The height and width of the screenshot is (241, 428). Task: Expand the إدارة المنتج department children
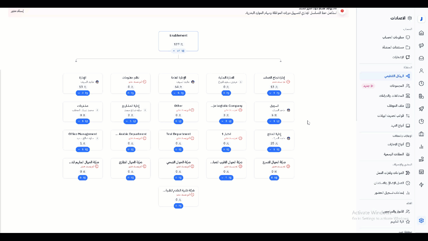pos(274,149)
